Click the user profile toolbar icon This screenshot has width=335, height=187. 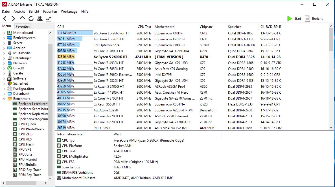(x=40, y=19)
